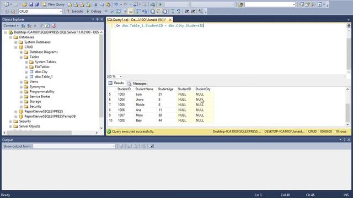Refresh the Object Explorer tree
This screenshot has width=353, height=198.
pyautogui.click(x=47, y=26)
